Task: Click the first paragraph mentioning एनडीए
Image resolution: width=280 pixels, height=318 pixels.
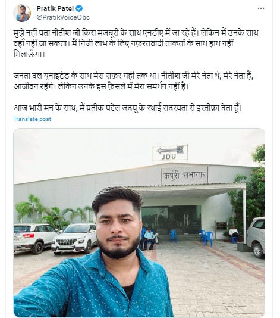Action: pos(136,43)
